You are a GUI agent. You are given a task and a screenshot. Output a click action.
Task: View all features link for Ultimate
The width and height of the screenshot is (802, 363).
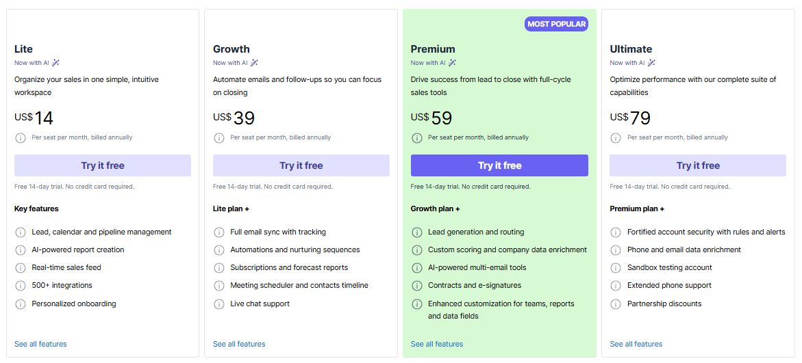pos(636,344)
